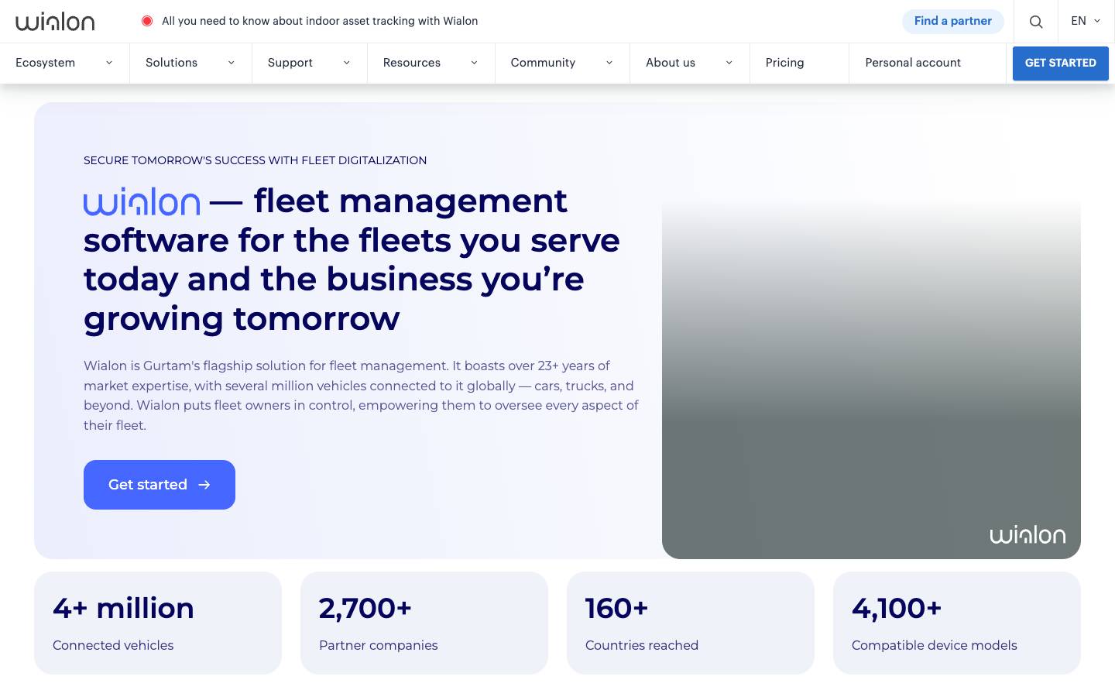1115x697 pixels.
Task: Click the chevron next to About us
Action: pyautogui.click(x=729, y=63)
